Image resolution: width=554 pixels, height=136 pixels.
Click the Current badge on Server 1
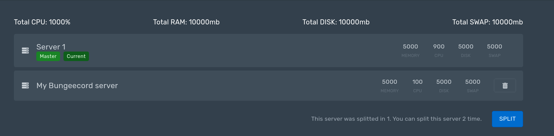[76, 56]
